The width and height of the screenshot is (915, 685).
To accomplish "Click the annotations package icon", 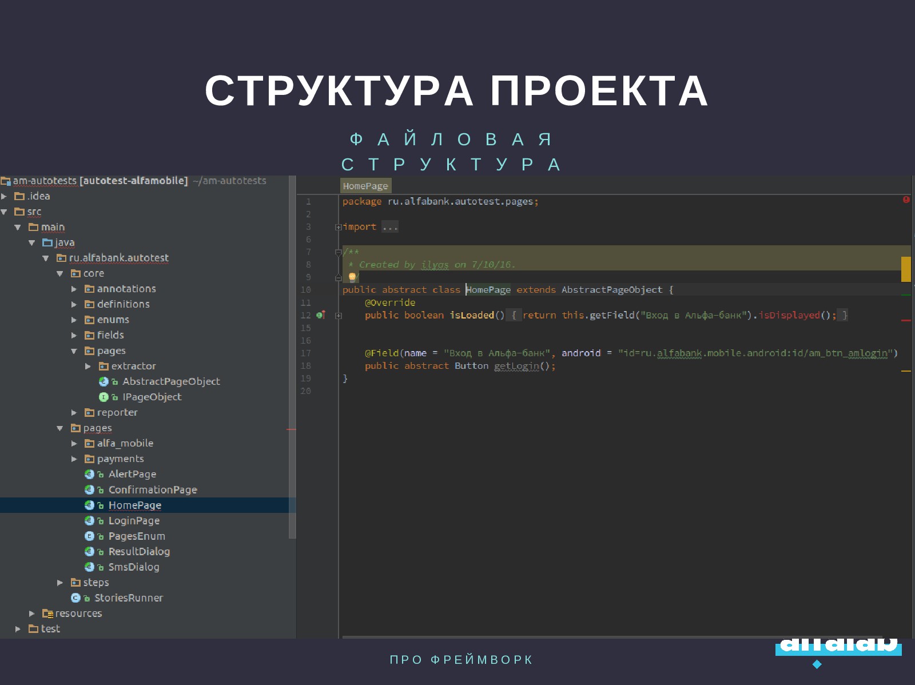I will pyautogui.click(x=90, y=289).
